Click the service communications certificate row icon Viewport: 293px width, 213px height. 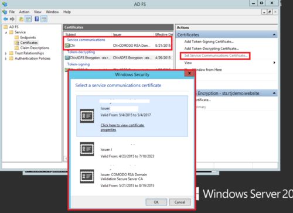pos(67,46)
